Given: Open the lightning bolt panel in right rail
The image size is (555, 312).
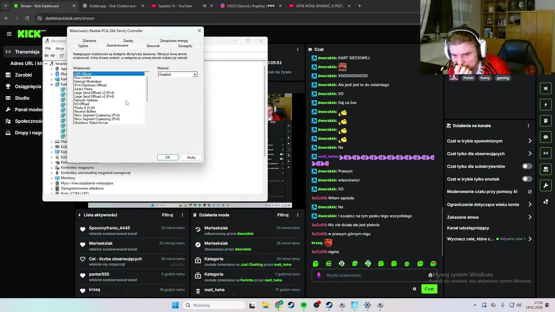Looking at the screenshot, I should click(x=546, y=104).
